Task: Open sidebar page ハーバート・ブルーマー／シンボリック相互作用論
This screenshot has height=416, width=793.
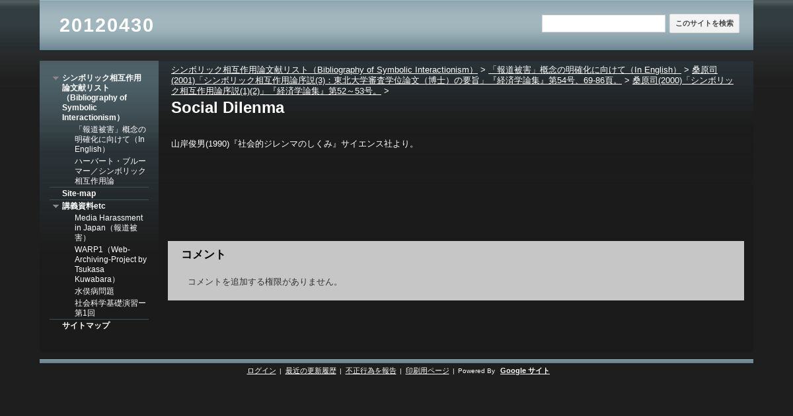Action: pos(110,171)
